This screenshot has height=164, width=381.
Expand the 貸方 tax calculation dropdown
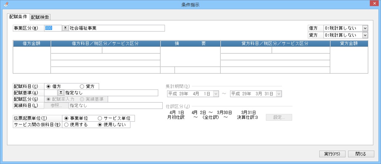[x=365, y=35]
